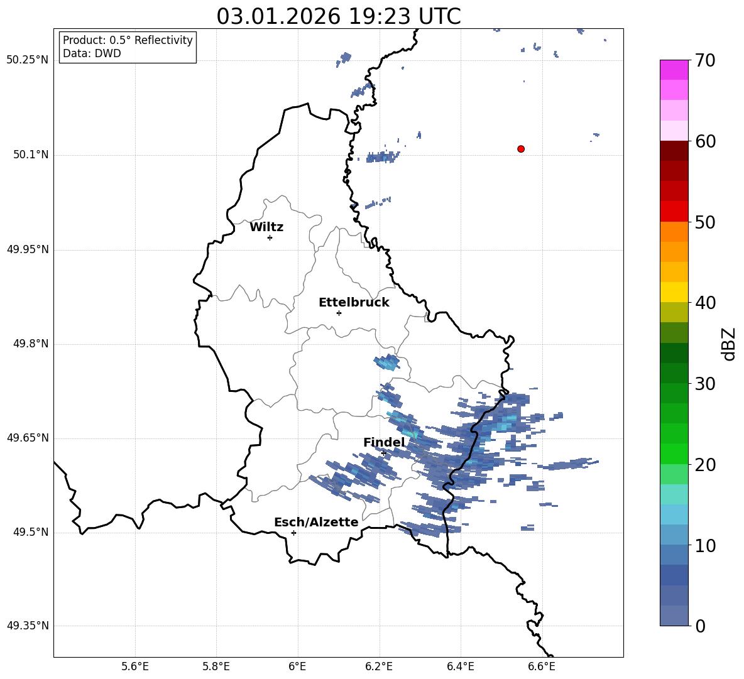Click the 50.25°N latitude label
744x679 pixels.
coord(27,60)
